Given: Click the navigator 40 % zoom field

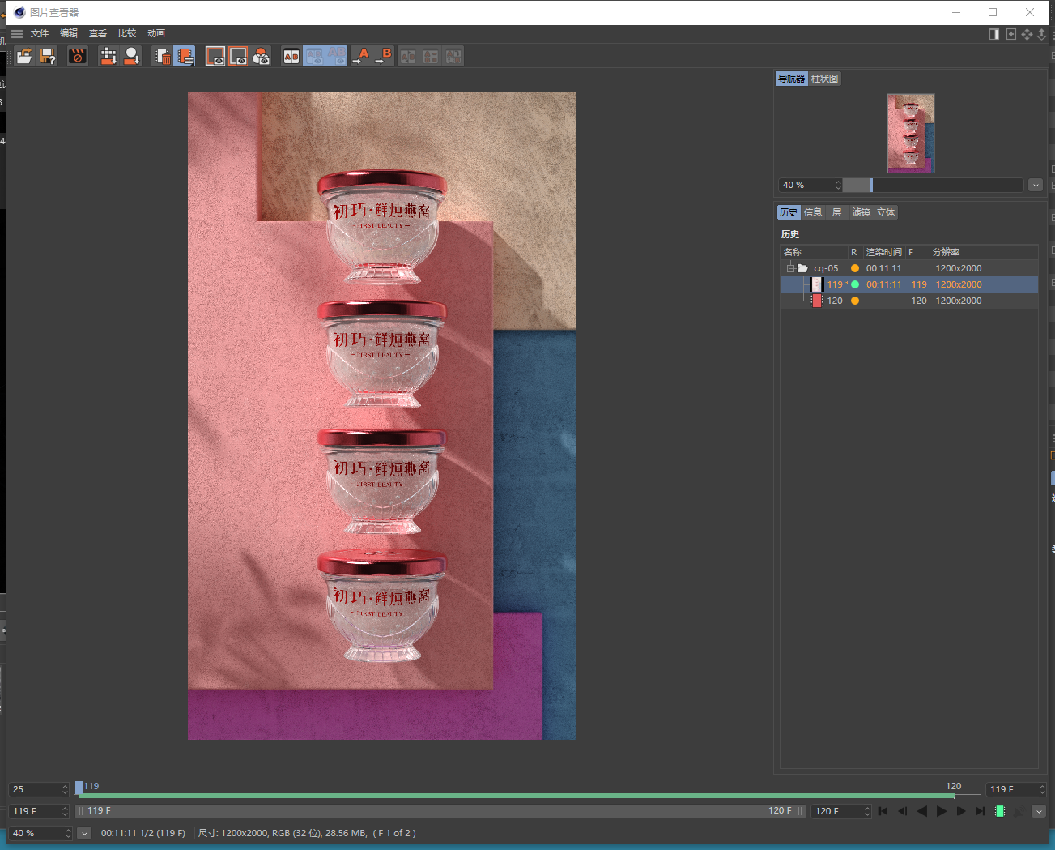Looking at the screenshot, I should (x=810, y=185).
